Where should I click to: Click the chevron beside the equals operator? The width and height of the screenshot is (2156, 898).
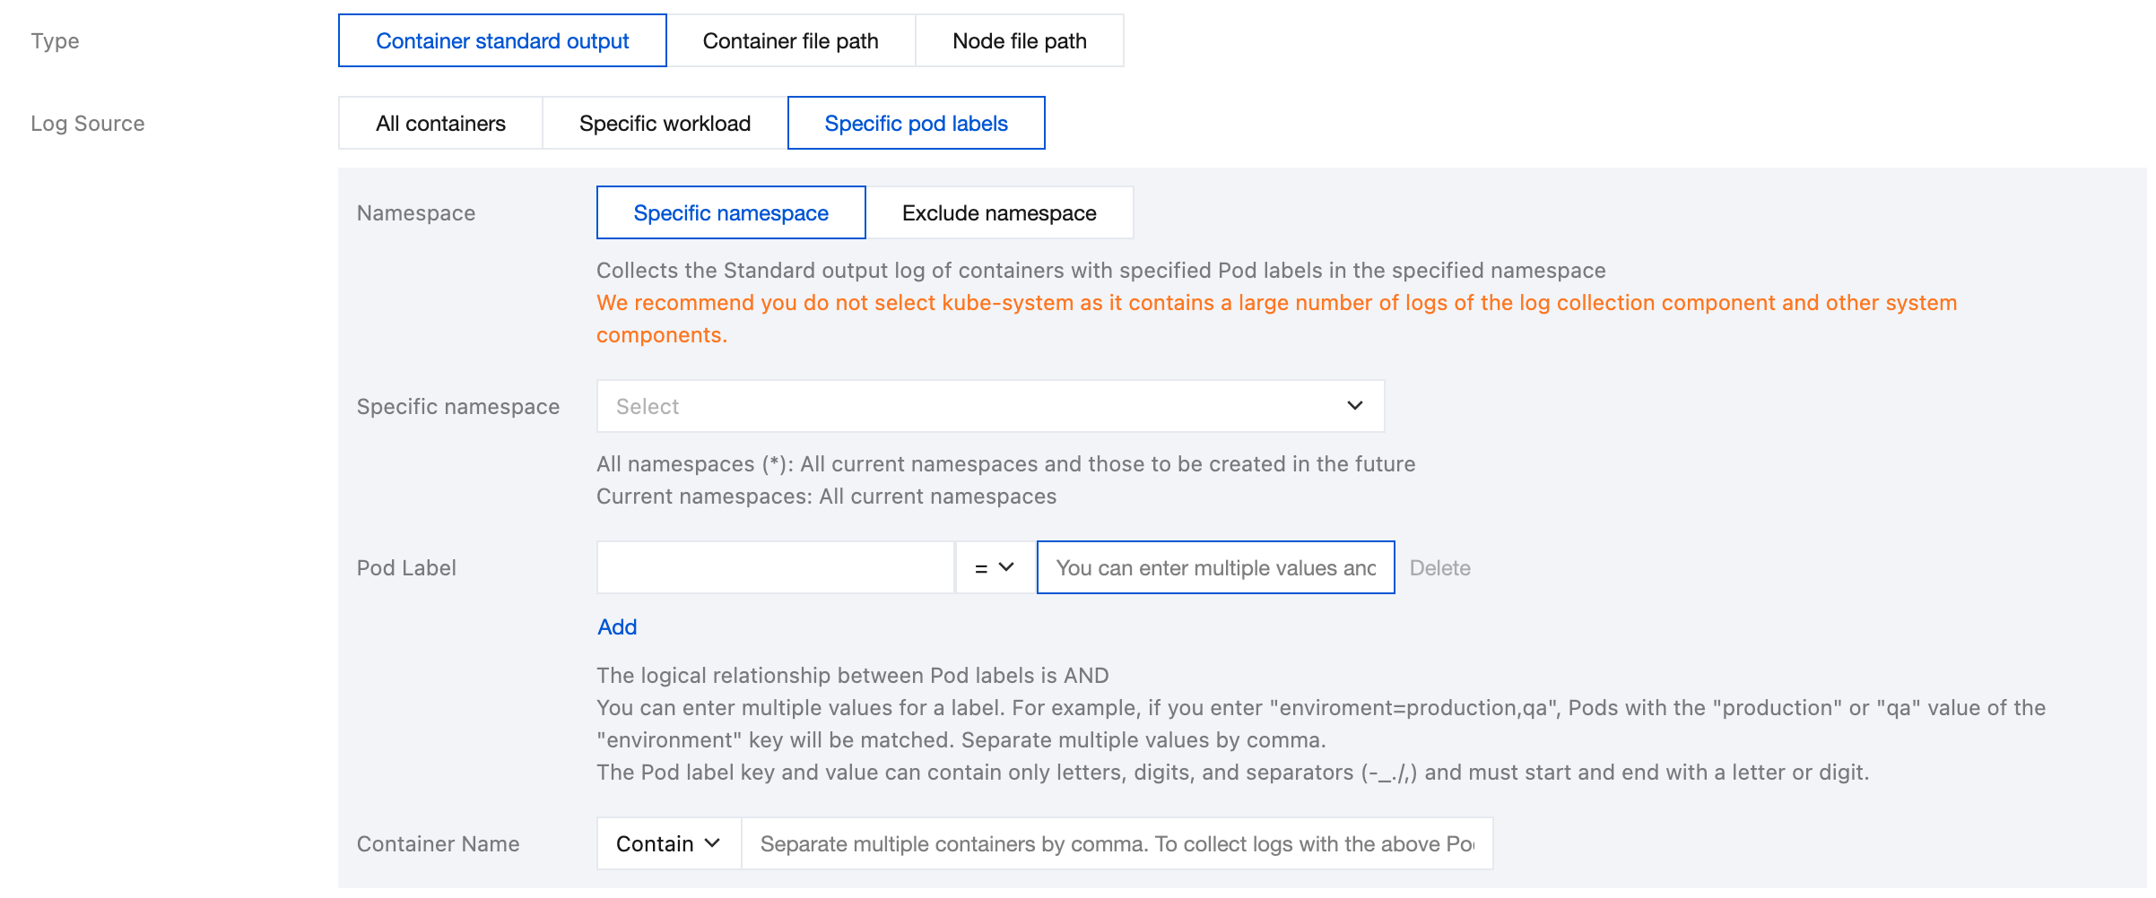point(1006,567)
